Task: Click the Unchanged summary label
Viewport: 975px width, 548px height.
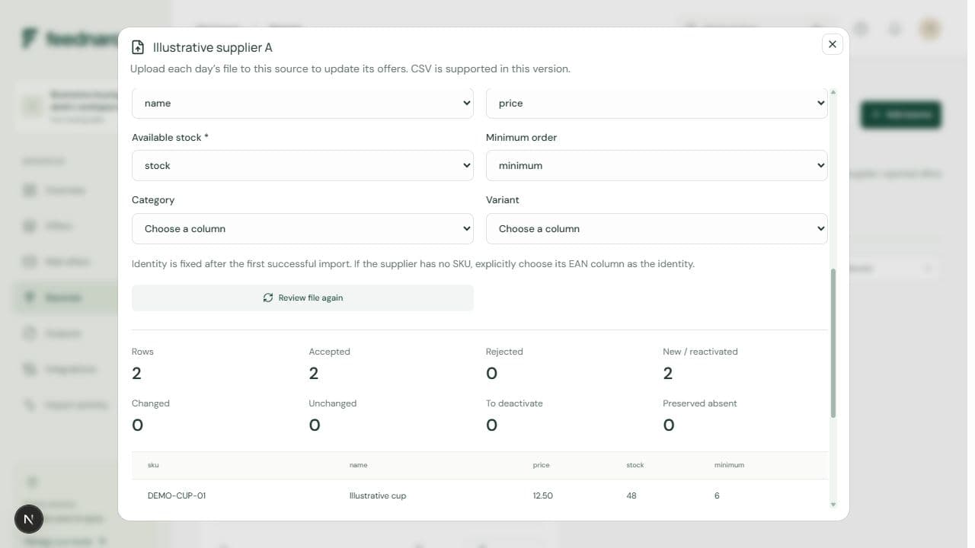Action: pos(332,403)
